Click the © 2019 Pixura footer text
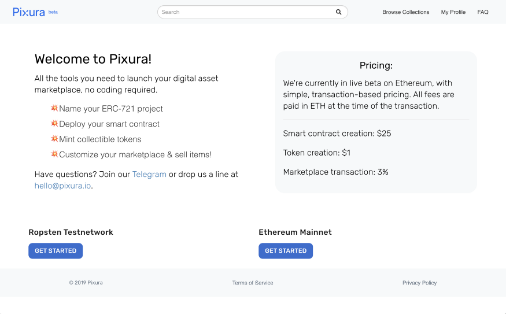The image size is (506, 314). [x=86, y=283]
